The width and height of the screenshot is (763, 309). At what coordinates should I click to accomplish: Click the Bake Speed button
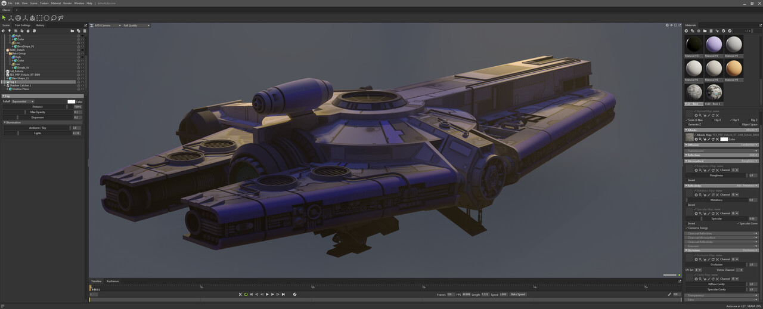pos(518,294)
